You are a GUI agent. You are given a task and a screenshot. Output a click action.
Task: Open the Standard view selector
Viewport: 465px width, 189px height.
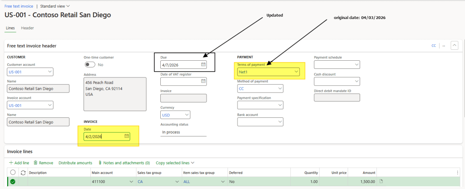coord(55,6)
